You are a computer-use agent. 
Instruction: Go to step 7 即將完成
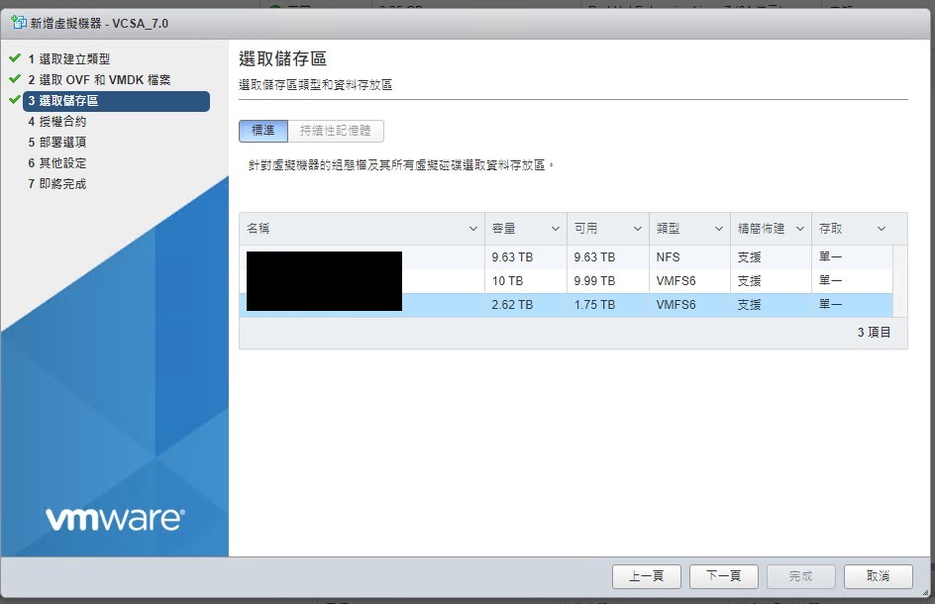[57, 184]
